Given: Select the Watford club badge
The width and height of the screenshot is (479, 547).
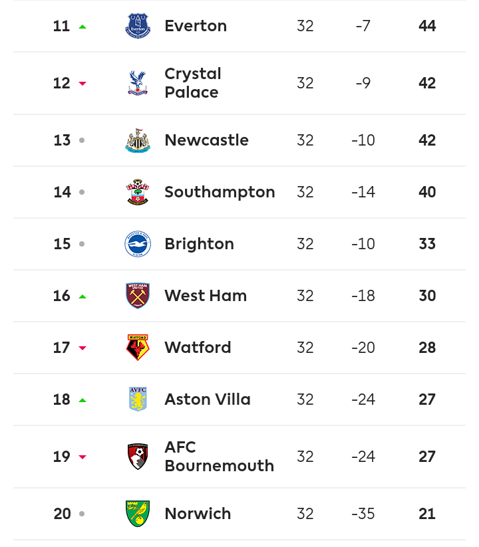Looking at the screenshot, I should [138, 348].
